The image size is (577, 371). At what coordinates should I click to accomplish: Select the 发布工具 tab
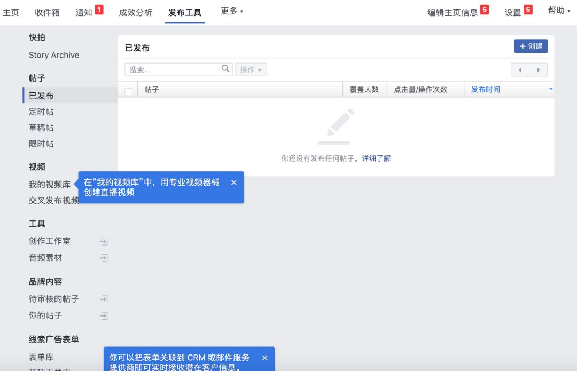point(185,12)
